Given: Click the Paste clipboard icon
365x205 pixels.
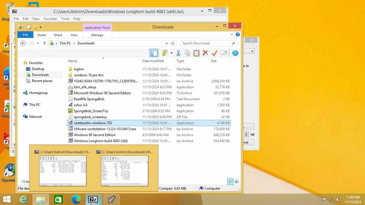Looking at the screenshot, I should point(196,53).
